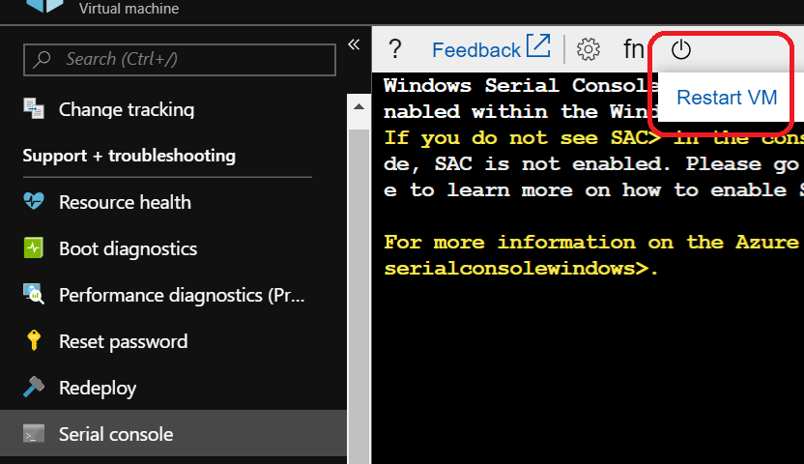The image size is (804, 464).
Task: Open serial console settings gear
Action: (x=589, y=49)
